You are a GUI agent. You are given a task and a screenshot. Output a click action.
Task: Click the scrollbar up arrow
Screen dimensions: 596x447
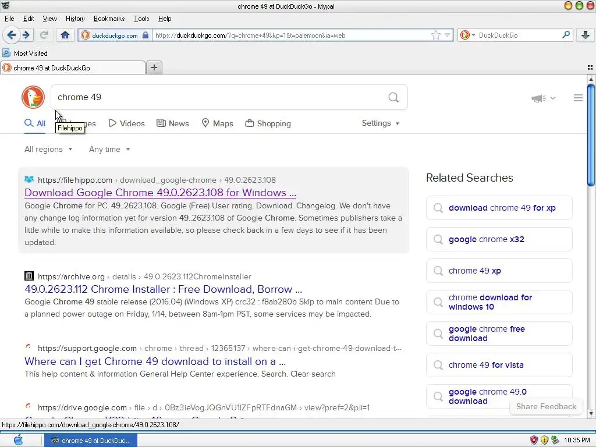coord(591,79)
